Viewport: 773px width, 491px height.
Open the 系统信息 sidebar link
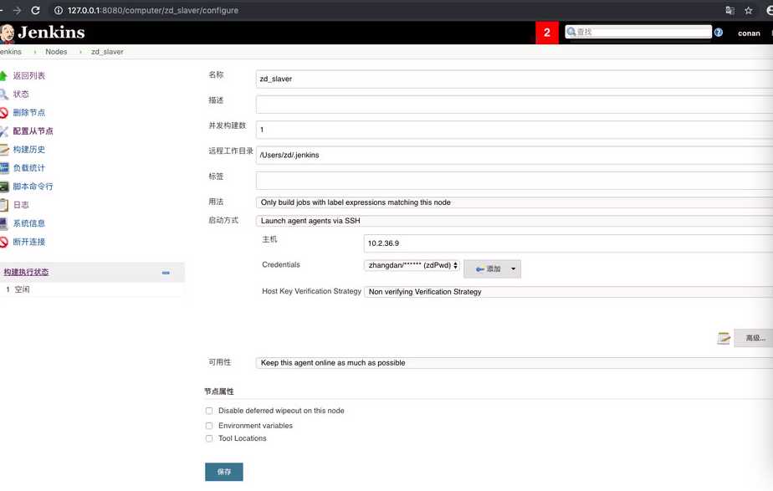coord(29,223)
